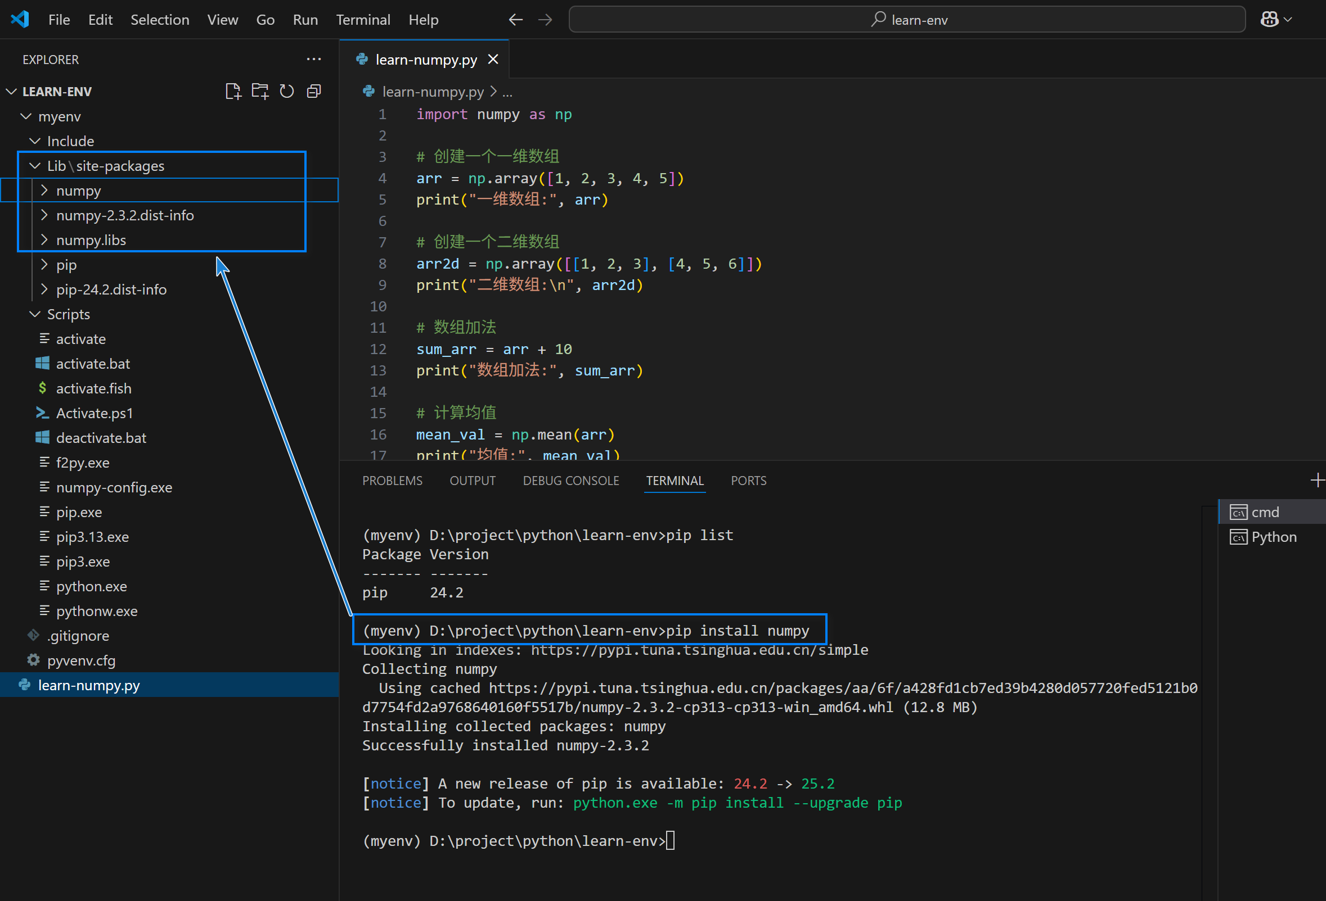Switch to the TERMINAL panel tab
Image resolution: width=1326 pixels, height=901 pixels.
point(675,481)
